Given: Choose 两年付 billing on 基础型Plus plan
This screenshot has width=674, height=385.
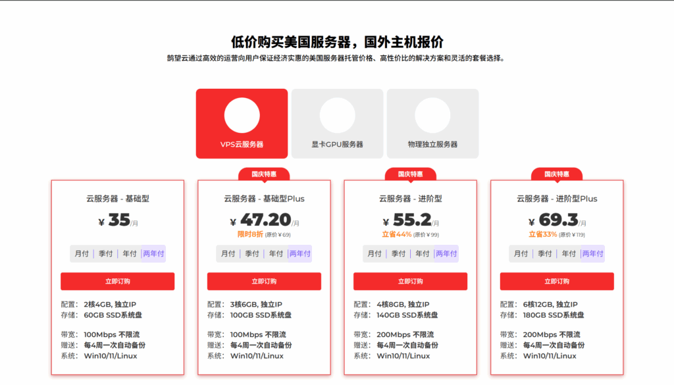Looking at the screenshot, I should click(x=299, y=253).
